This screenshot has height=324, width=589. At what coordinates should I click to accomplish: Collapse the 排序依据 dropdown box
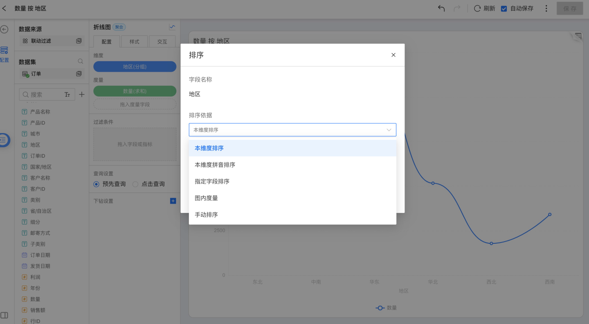point(292,130)
